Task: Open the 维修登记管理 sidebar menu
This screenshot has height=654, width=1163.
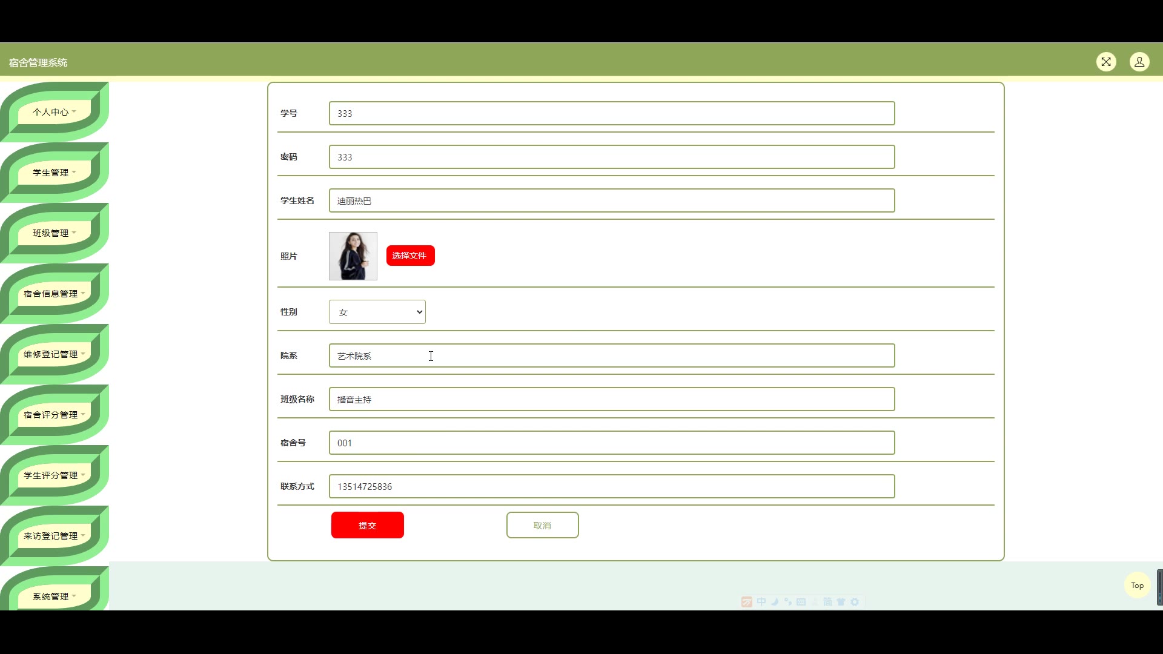Action: [x=55, y=354]
